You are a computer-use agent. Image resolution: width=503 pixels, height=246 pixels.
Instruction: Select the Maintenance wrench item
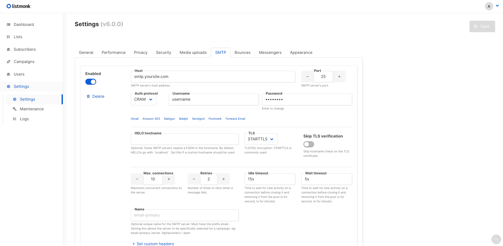pyautogui.click(x=31, y=109)
